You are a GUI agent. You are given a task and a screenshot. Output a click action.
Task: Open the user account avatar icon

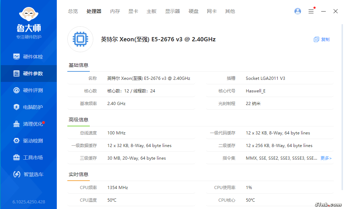pyautogui.click(x=298, y=11)
